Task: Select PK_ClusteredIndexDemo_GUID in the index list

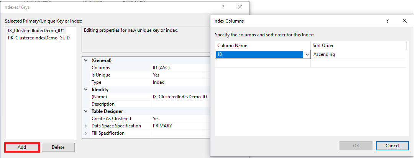Action: [x=39, y=38]
